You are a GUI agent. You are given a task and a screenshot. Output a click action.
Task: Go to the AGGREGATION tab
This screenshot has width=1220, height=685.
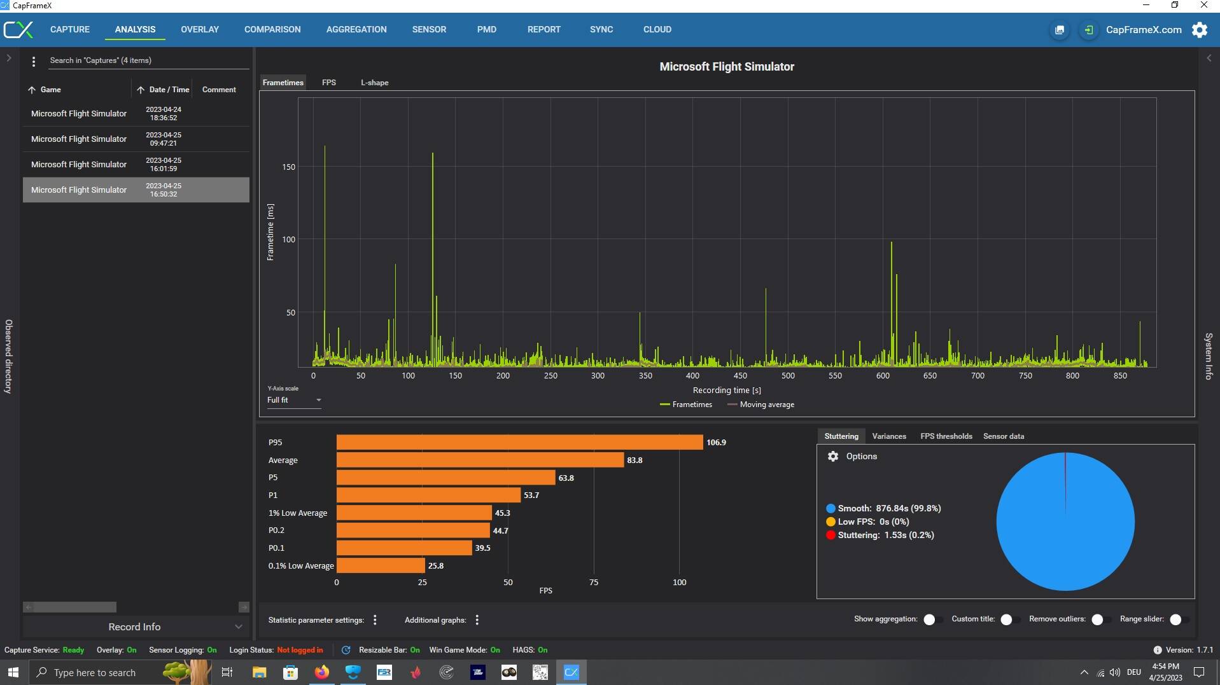click(x=356, y=29)
